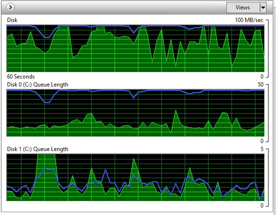This screenshot has width=276, height=215.
Task: Click the Disk throughput graph
Action: [135, 48]
